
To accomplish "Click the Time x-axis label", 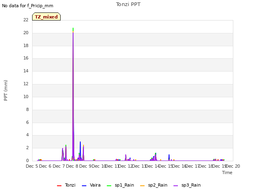I will pyautogui.click(x=227, y=172).
